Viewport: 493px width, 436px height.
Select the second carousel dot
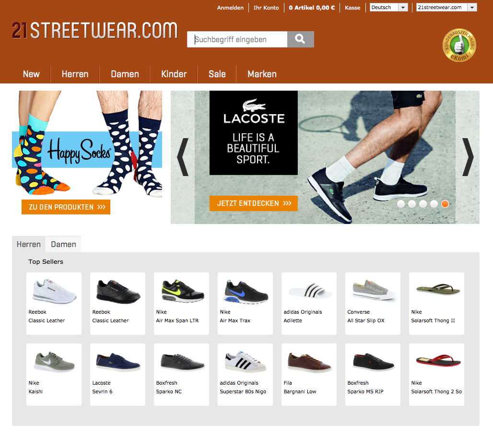click(412, 204)
